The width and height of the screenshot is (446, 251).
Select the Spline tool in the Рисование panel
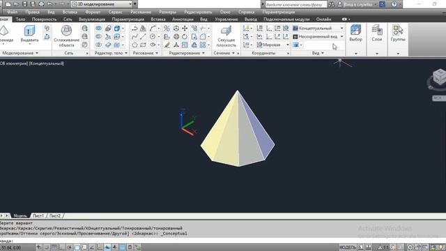[134, 36]
